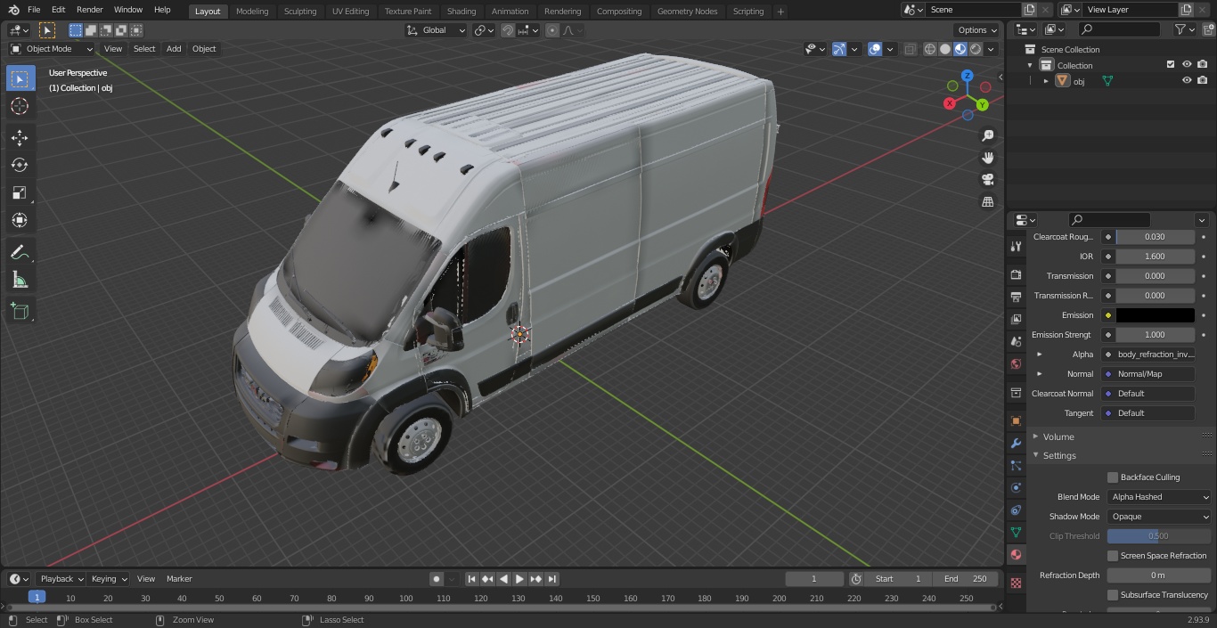Click the Select Box tool
1217x628 pixels.
pyautogui.click(x=20, y=78)
